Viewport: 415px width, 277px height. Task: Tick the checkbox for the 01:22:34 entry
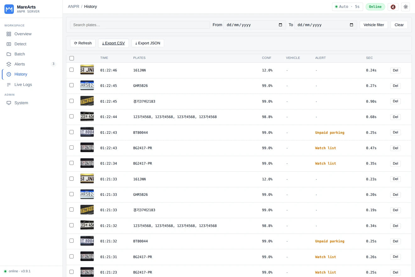tap(72, 163)
